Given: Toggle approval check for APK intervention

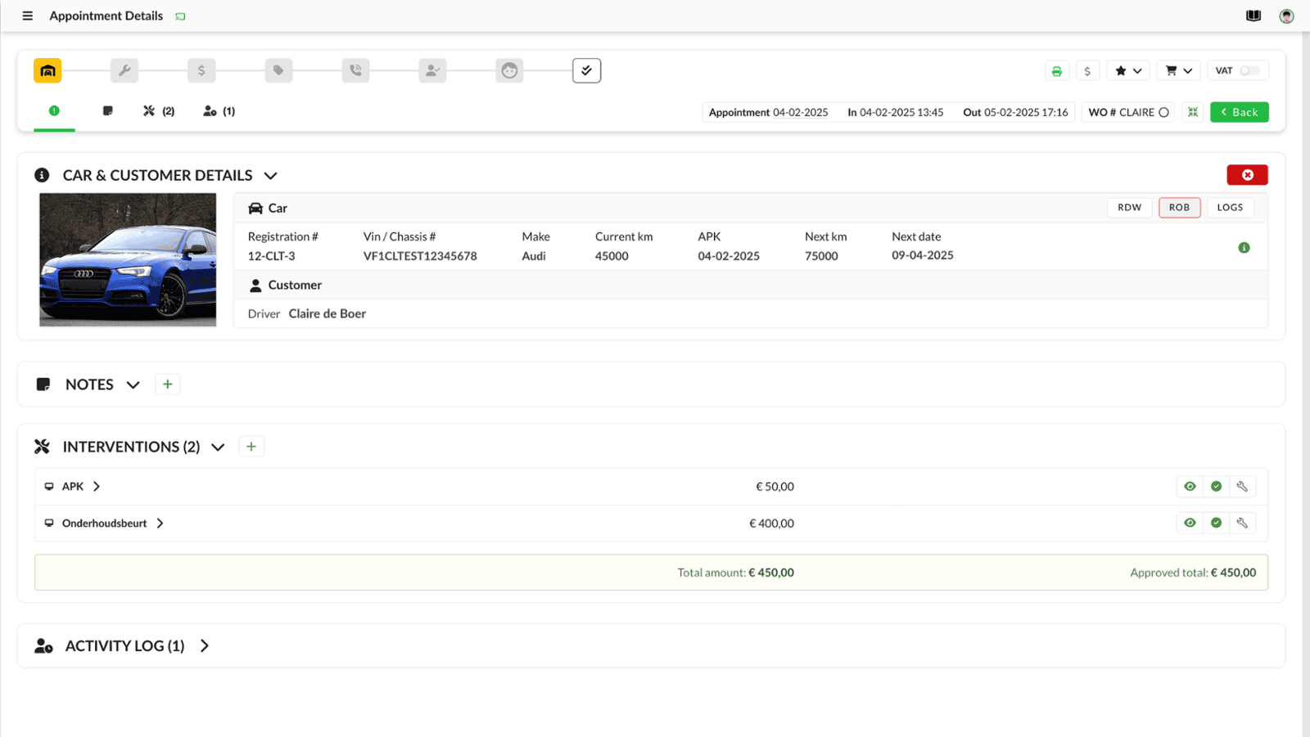Looking at the screenshot, I should pyautogui.click(x=1216, y=487).
